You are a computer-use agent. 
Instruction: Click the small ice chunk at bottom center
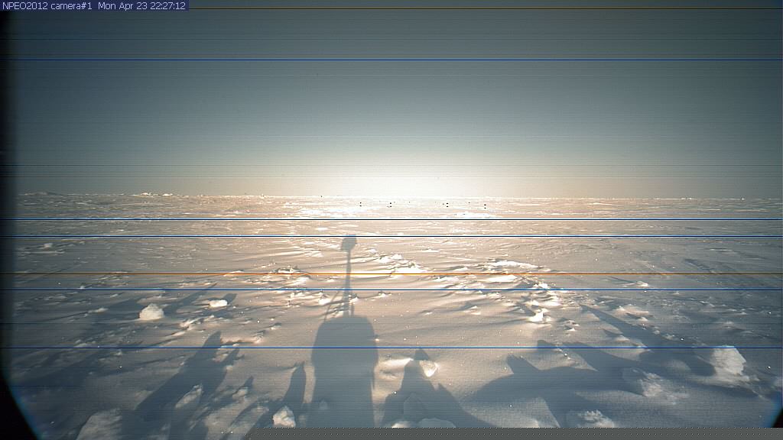pyautogui.click(x=284, y=416)
